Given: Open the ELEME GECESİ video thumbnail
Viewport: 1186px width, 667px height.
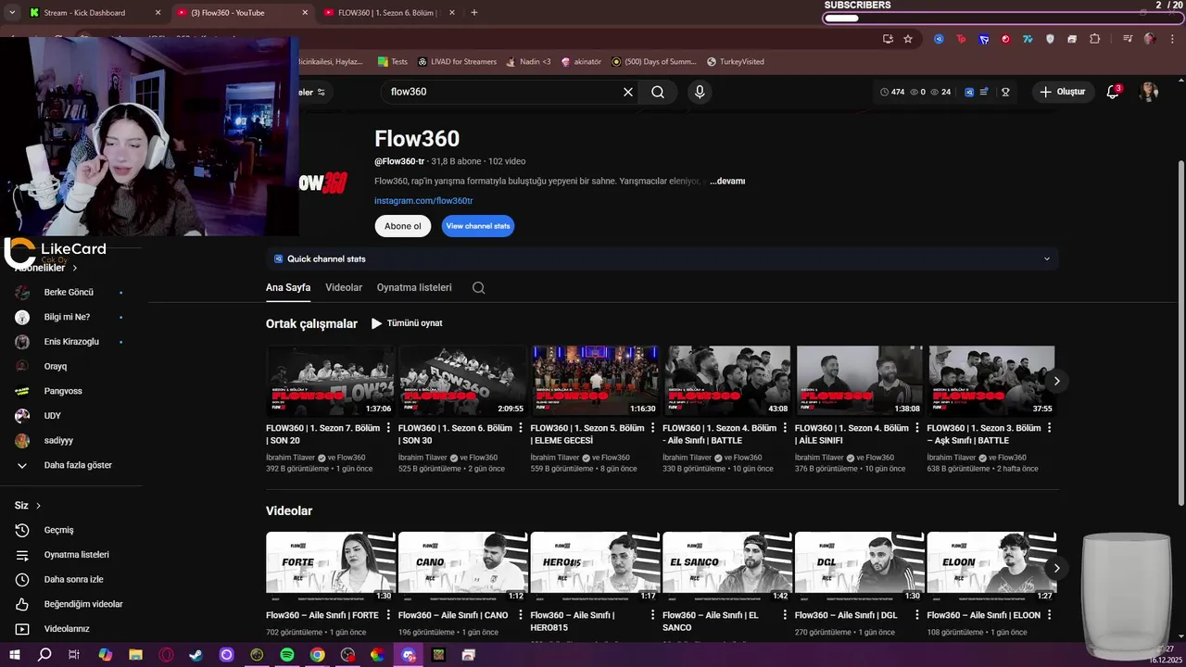Looking at the screenshot, I should [595, 381].
